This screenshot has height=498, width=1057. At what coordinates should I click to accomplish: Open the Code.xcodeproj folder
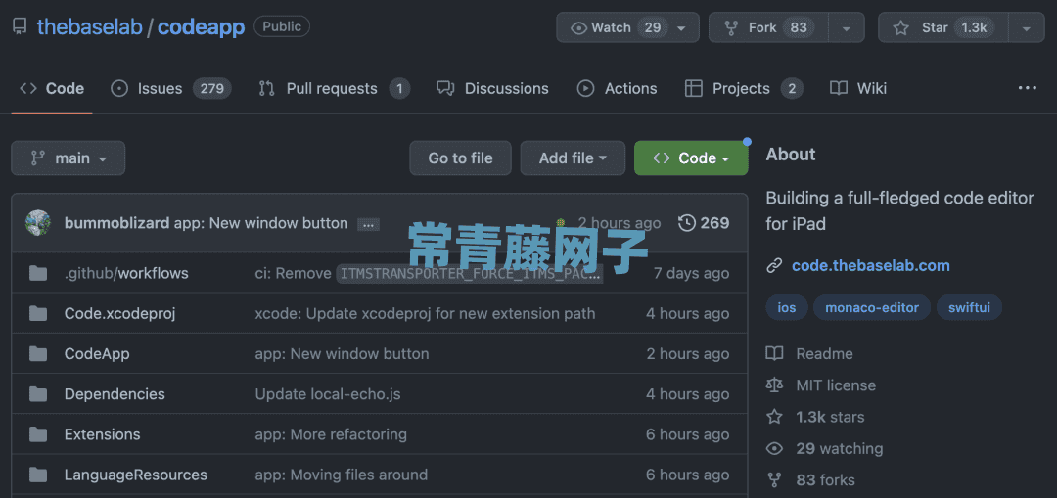(120, 313)
